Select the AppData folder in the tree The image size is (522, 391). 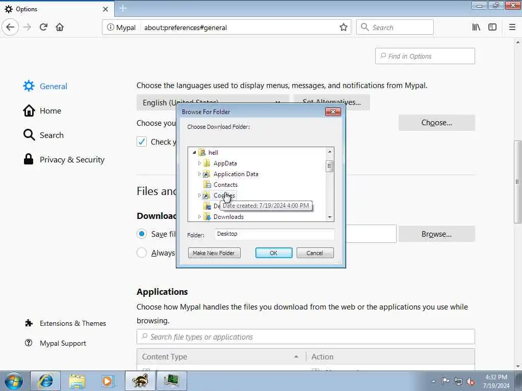coord(225,163)
